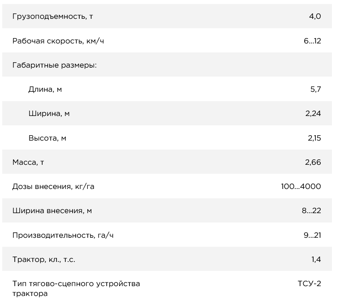Select the spreading width value 8...22
This screenshot has width=340, height=300.
[x=311, y=211]
